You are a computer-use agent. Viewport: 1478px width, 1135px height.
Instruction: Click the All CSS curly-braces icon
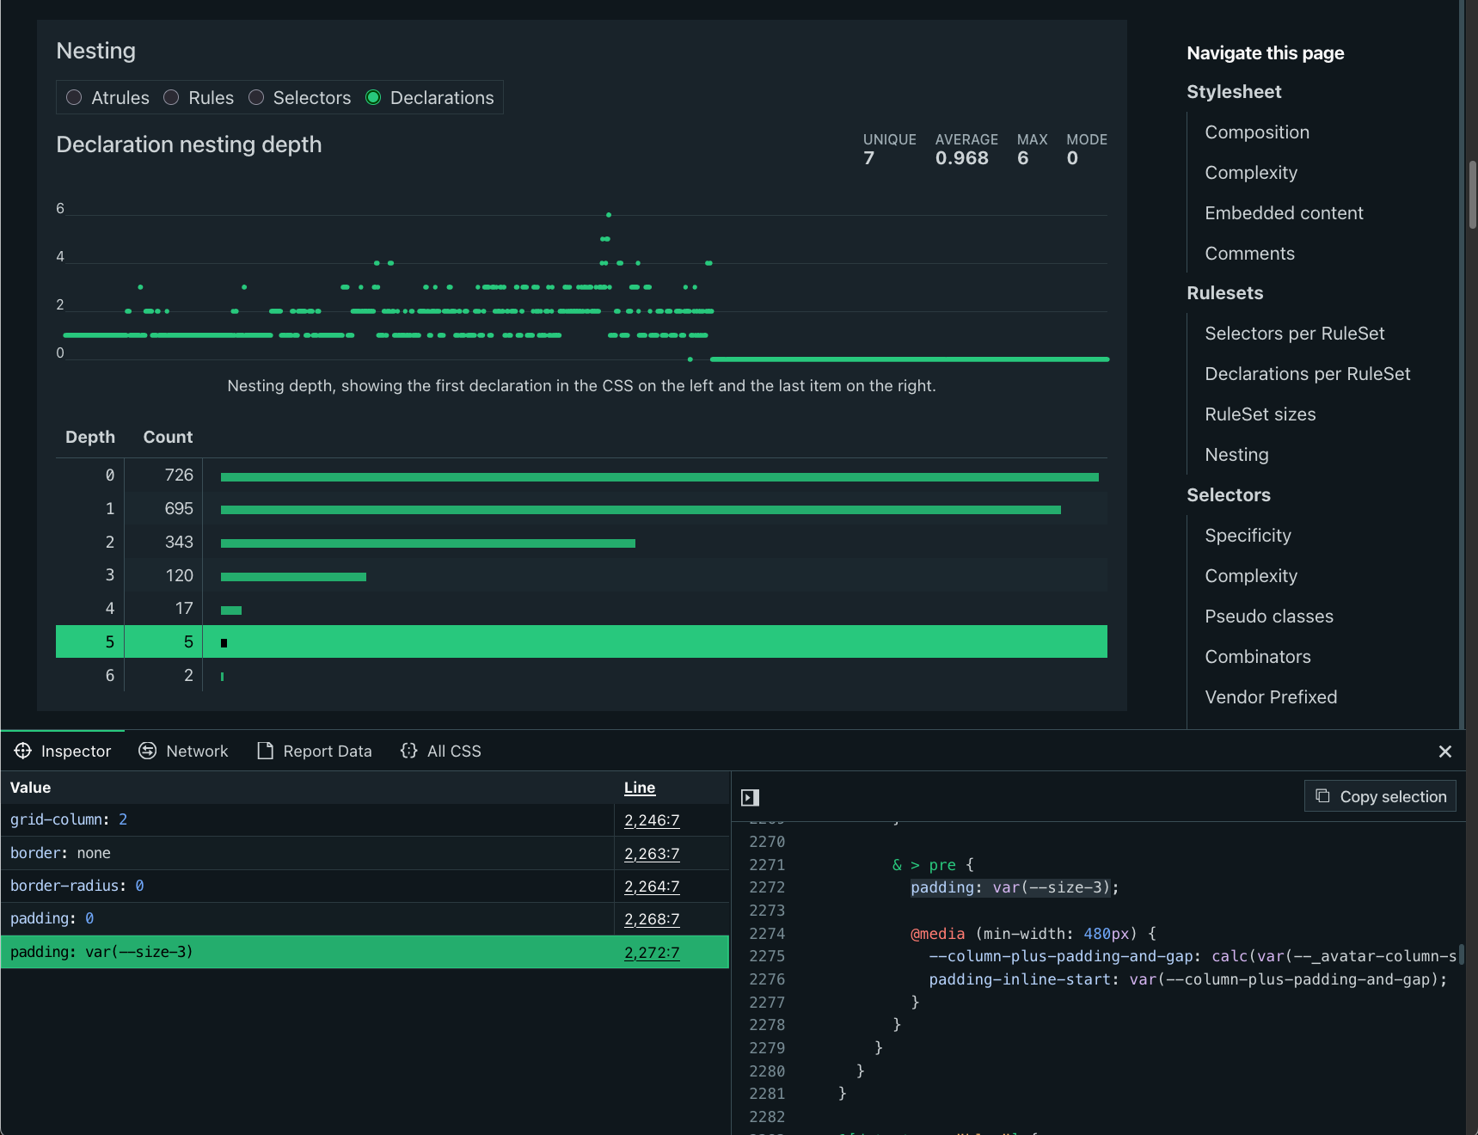tap(408, 751)
